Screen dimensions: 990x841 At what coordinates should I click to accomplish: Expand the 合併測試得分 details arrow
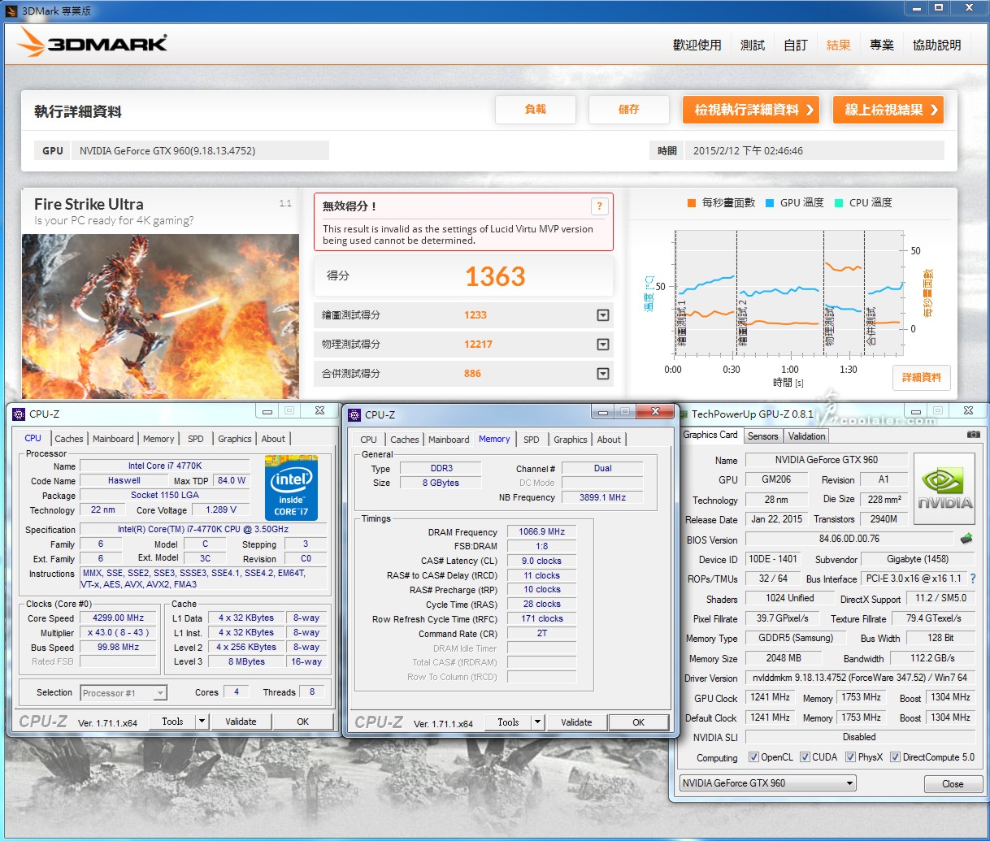[x=603, y=373]
